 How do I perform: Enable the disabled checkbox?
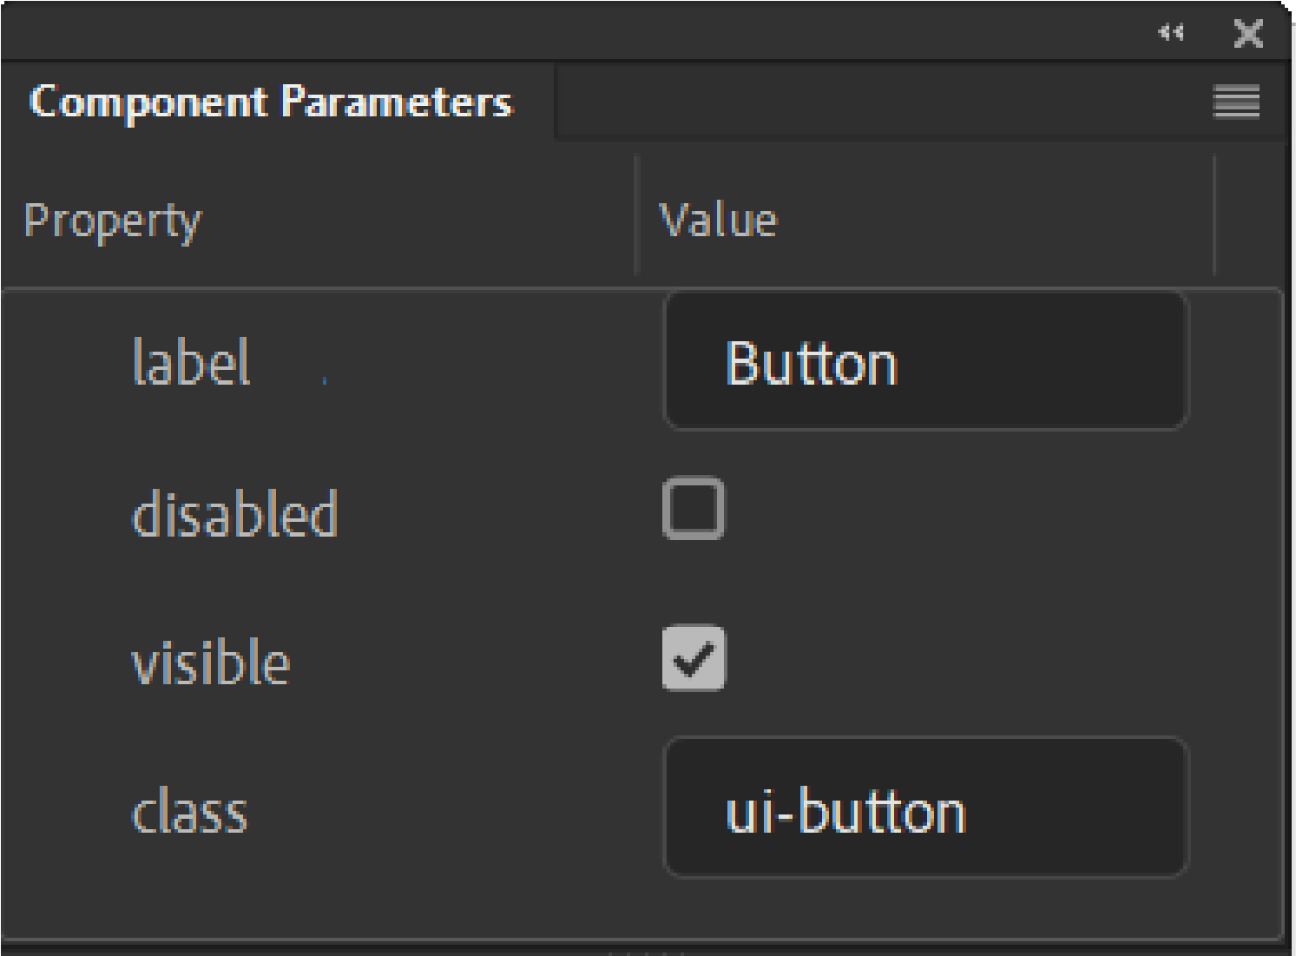693,509
